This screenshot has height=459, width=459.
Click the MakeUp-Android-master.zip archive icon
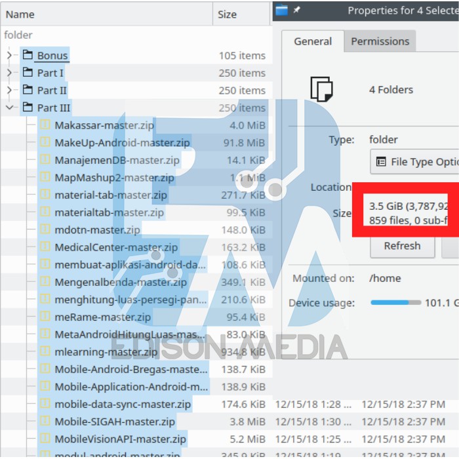45,142
